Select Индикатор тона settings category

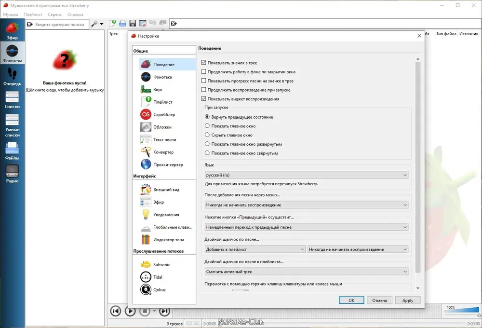coord(167,240)
